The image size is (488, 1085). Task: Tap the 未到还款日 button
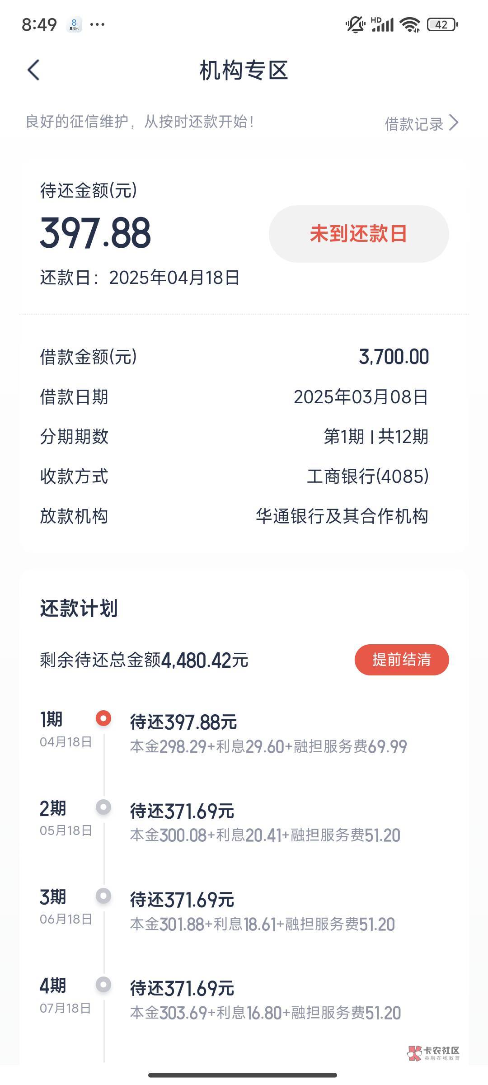(x=359, y=234)
